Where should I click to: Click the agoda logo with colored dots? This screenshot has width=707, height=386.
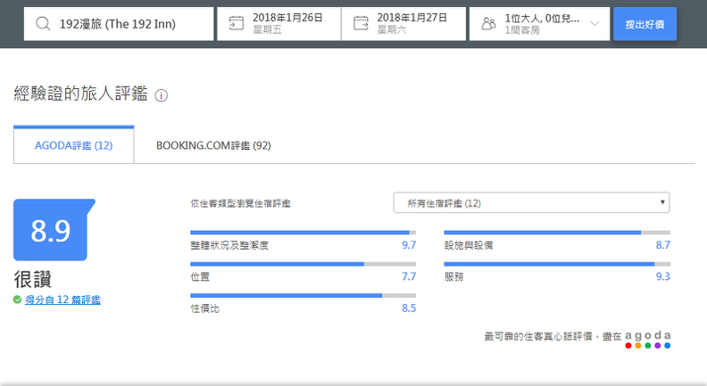click(x=648, y=340)
